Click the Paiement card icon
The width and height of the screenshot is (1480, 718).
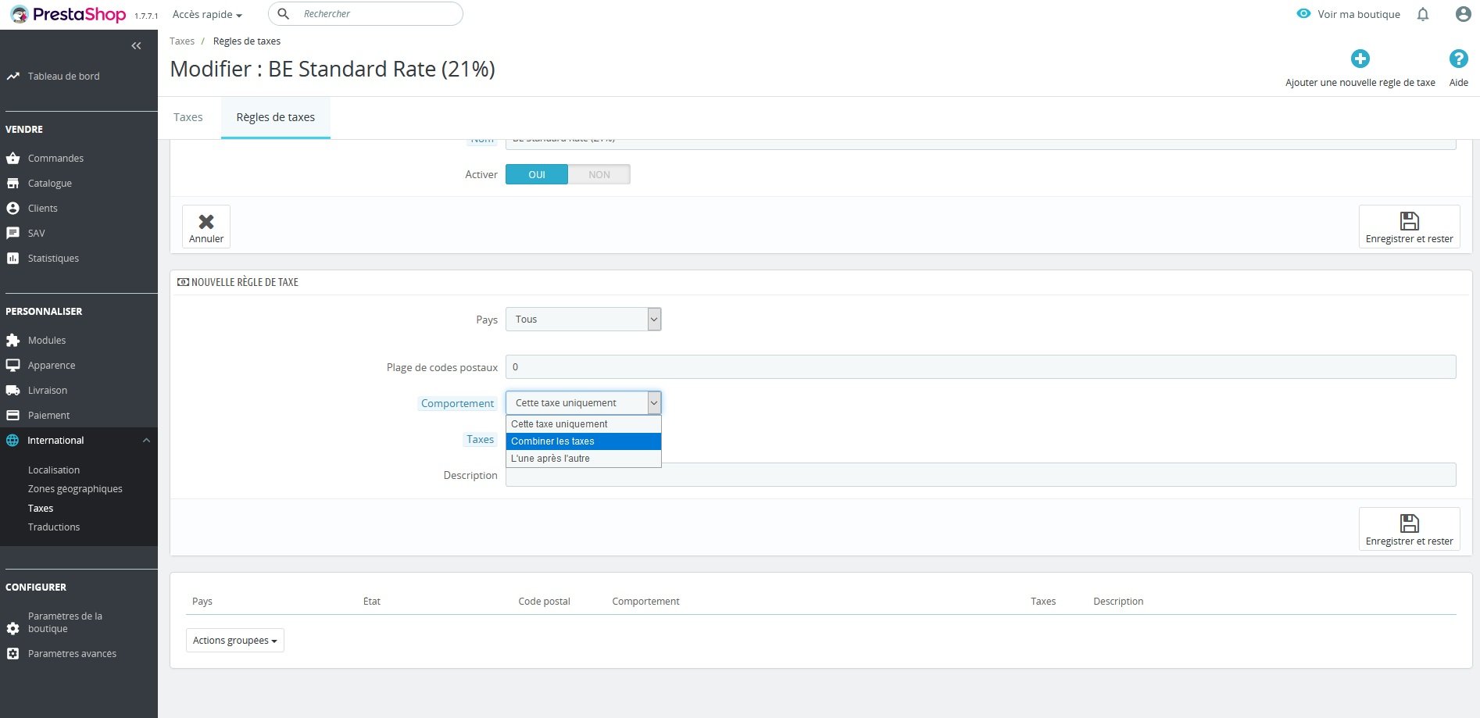(x=13, y=415)
